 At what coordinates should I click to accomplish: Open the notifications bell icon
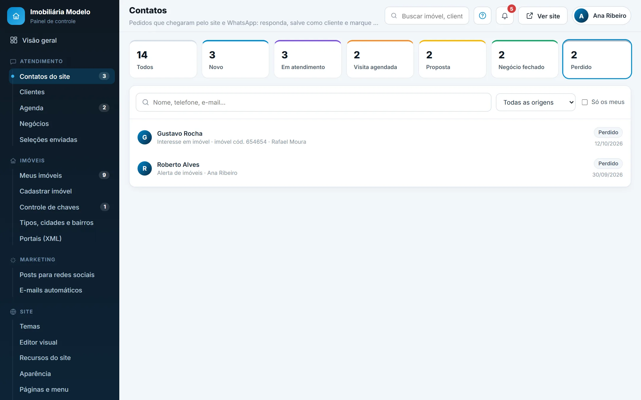pos(505,16)
